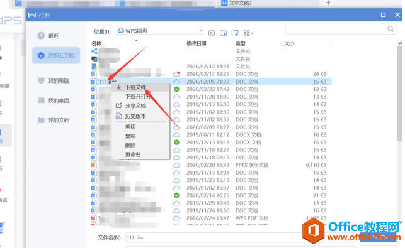Go up one folder level icon

coord(223,33)
